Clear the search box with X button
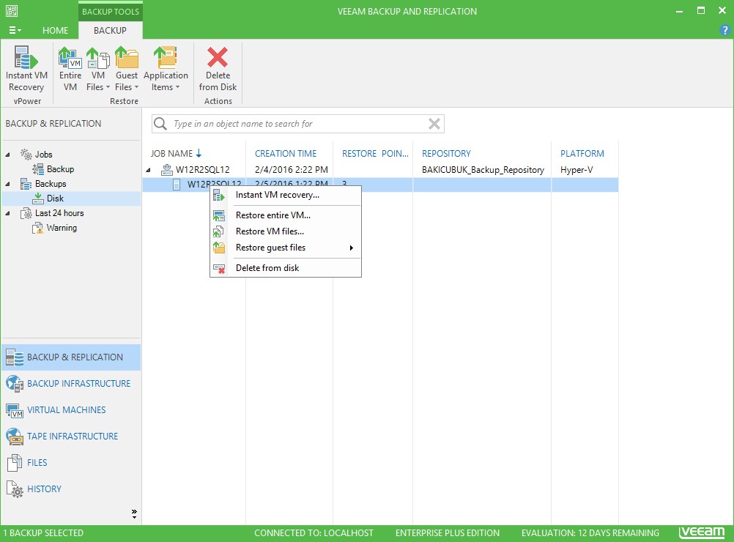This screenshot has width=734, height=542. click(x=434, y=124)
